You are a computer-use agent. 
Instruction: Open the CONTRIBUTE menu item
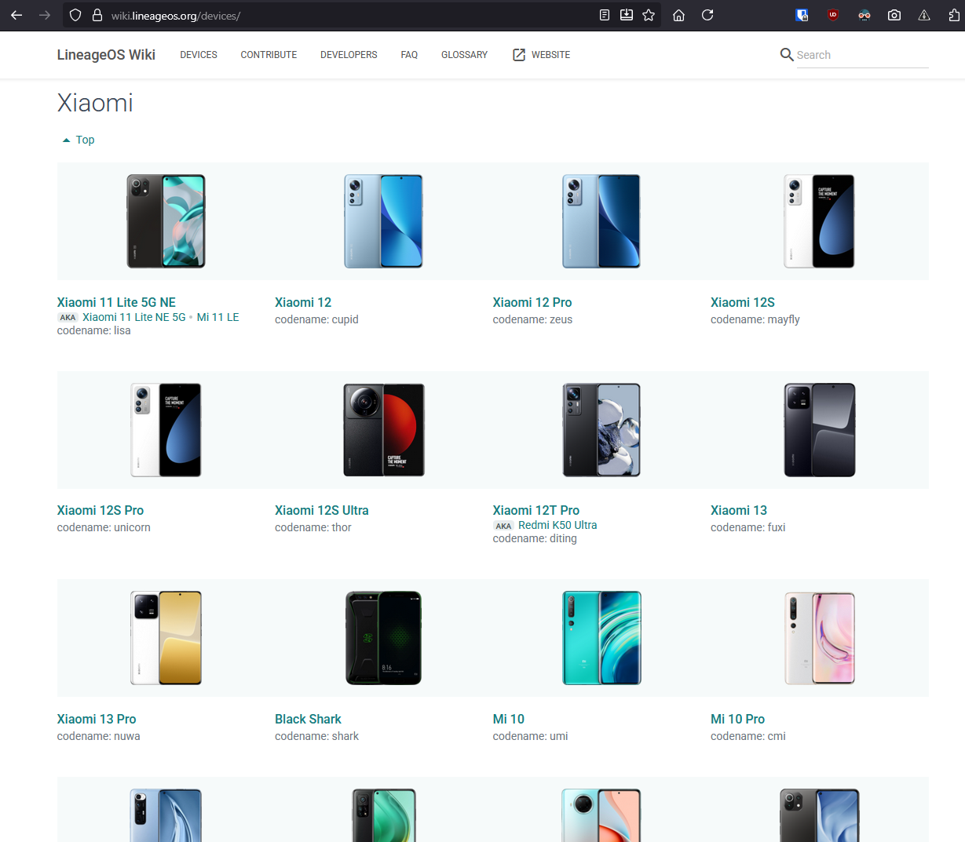[269, 55]
